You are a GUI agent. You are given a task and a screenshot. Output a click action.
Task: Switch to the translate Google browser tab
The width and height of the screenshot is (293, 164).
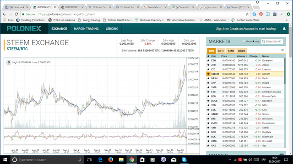tap(155, 7)
